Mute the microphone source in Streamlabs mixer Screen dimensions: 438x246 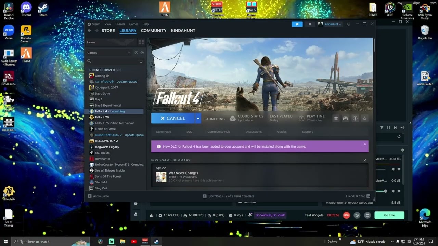click(393, 191)
